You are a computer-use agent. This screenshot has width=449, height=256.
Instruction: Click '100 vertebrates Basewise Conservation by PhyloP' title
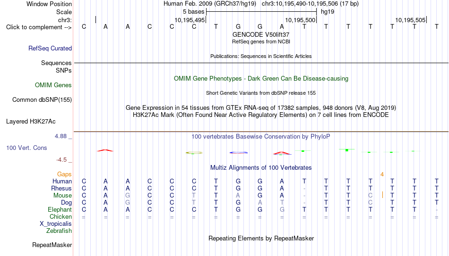click(261, 137)
